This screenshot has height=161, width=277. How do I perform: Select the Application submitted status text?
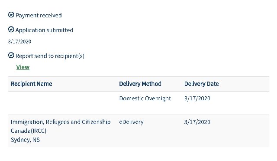tap(44, 30)
